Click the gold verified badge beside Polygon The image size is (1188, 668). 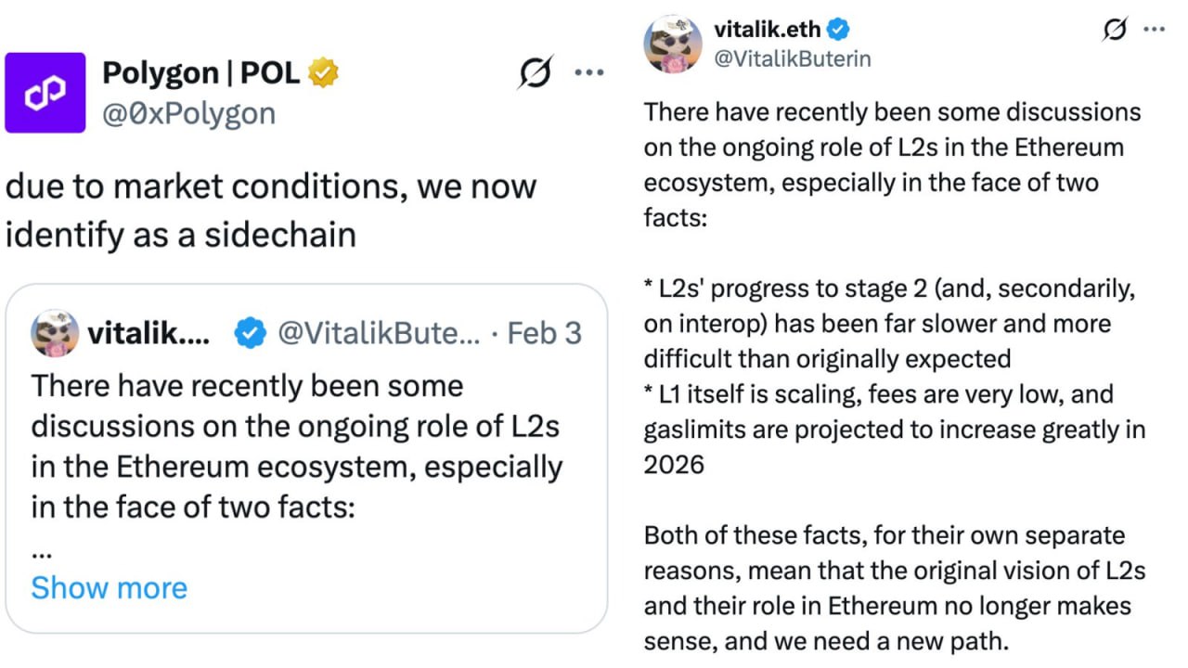pyautogui.click(x=324, y=72)
